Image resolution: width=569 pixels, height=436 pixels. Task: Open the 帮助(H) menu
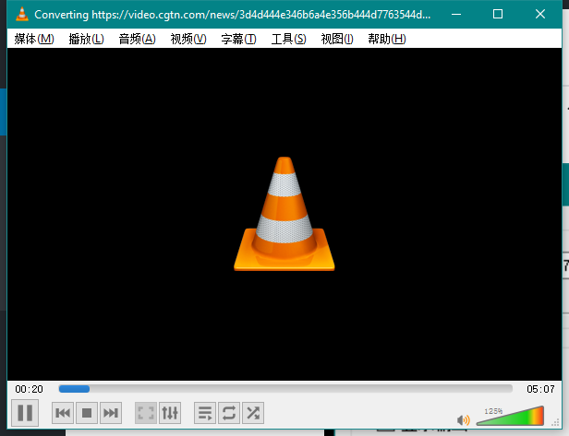[x=387, y=39]
